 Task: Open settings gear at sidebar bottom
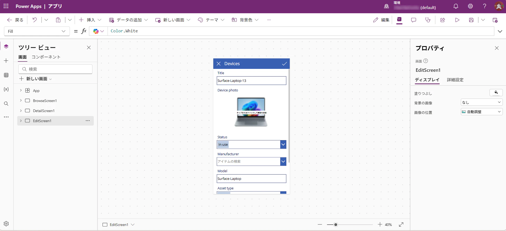(x=6, y=224)
